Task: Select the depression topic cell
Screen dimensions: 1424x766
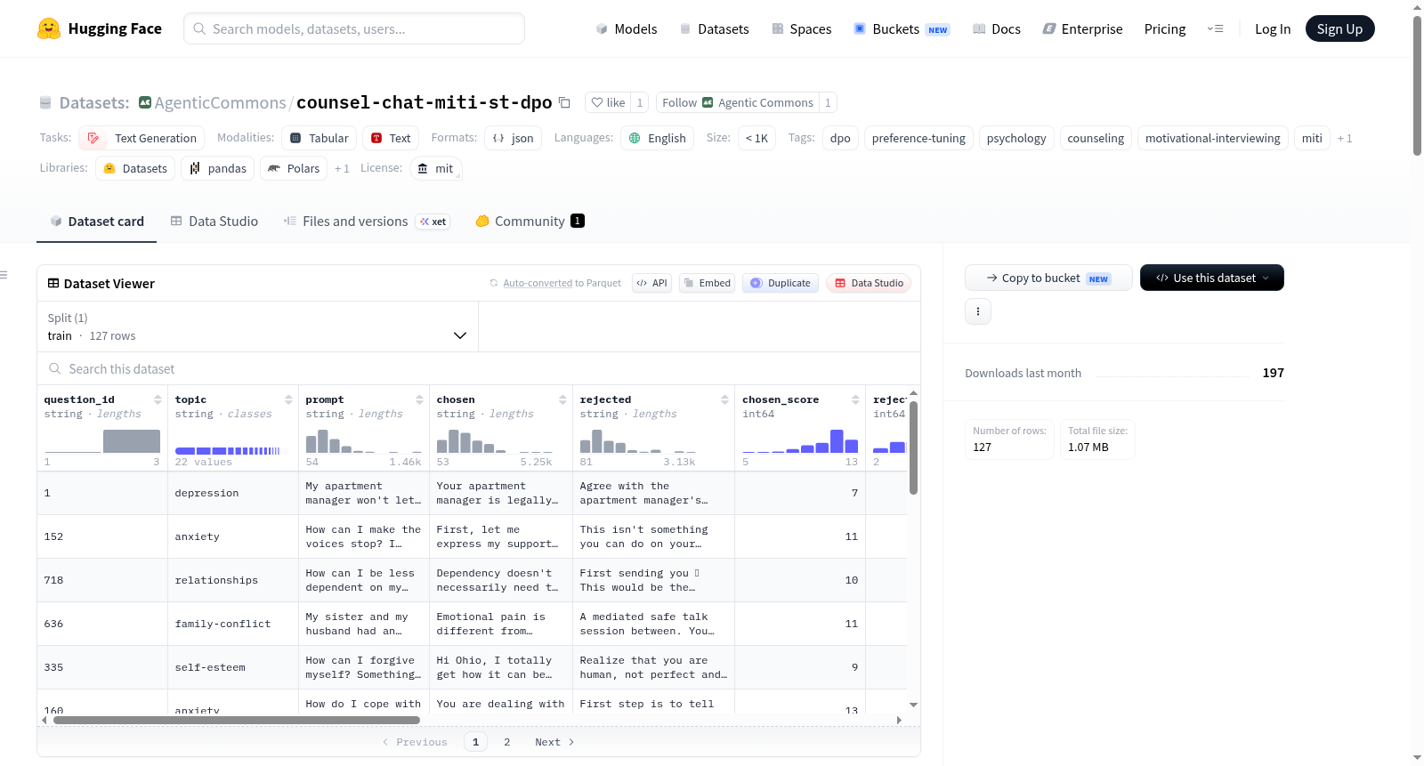Action: [x=232, y=493]
